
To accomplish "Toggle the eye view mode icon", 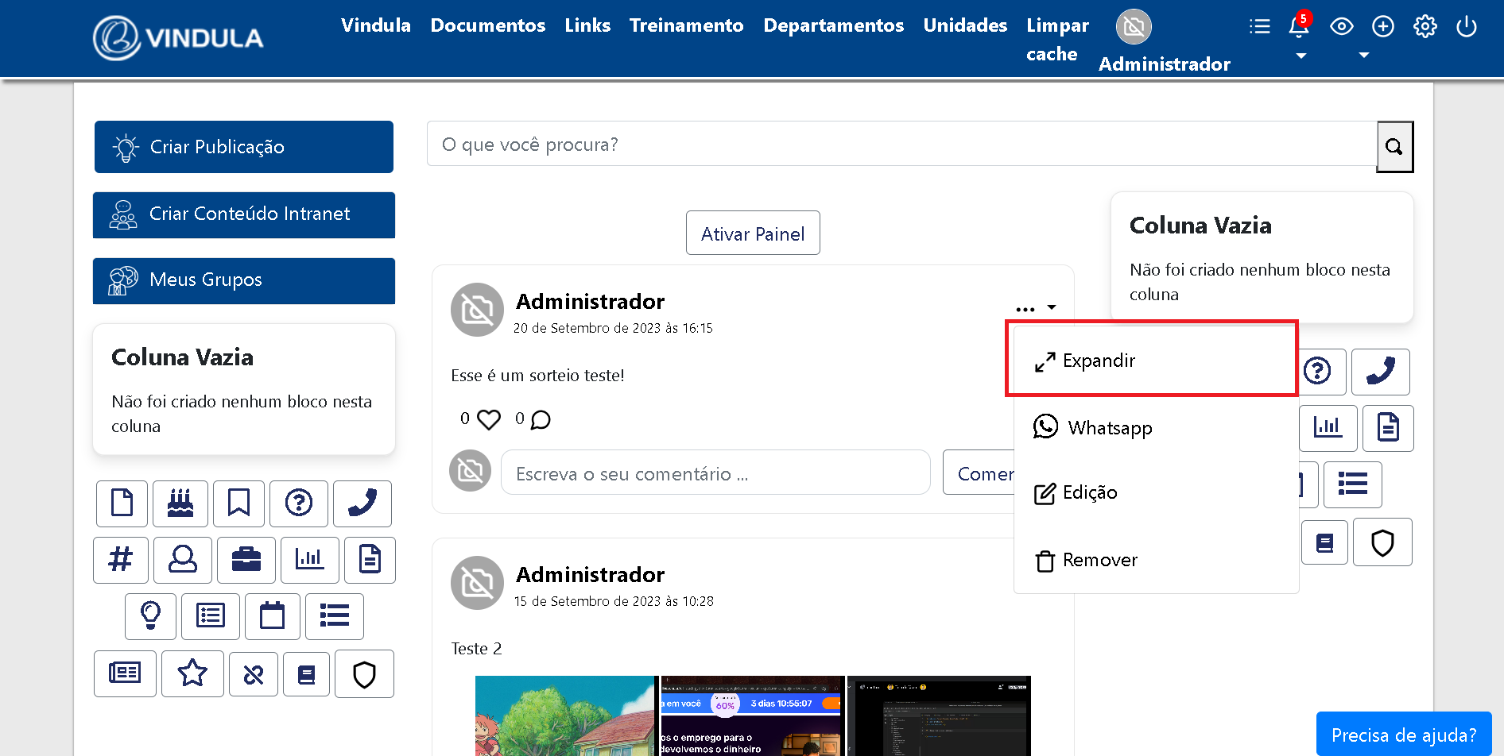I will pyautogui.click(x=1341, y=27).
